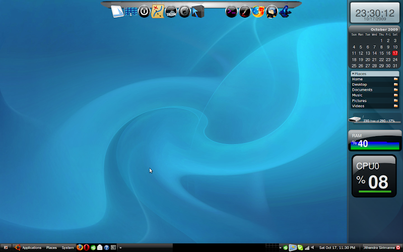403x252 pixels.
Task: Click green bars tray icon in notification area
Action: (x=285, y=247)
